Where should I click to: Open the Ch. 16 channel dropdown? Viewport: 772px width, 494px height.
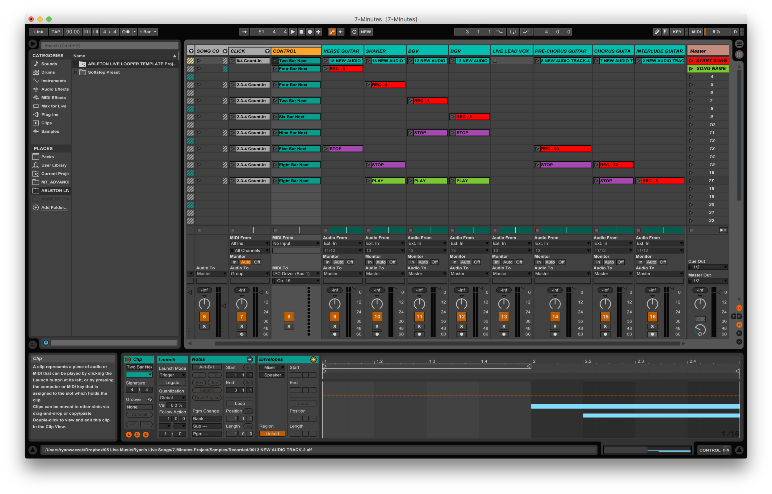[x=296, y=281]
